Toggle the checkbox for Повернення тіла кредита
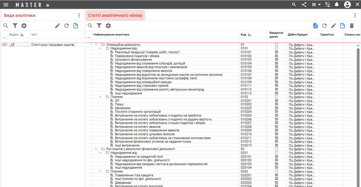 [x=276, y=175]
